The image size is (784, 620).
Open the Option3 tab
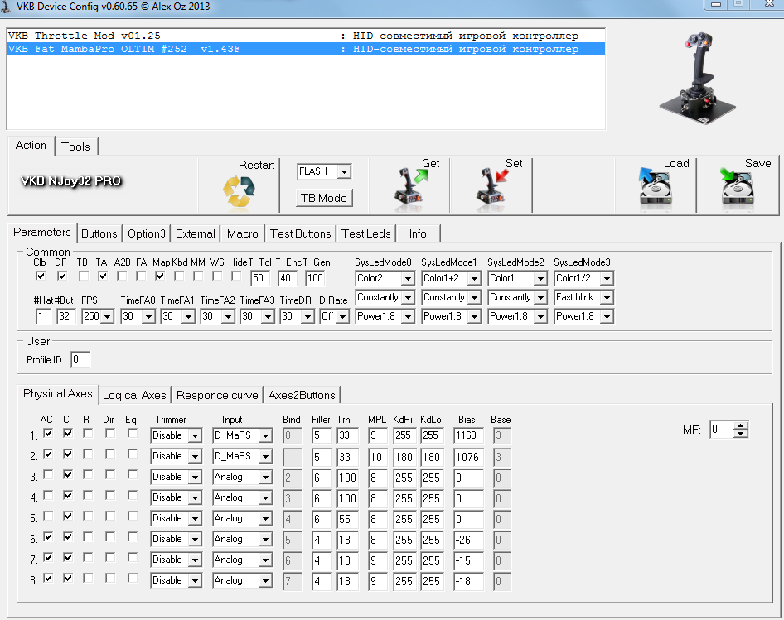pos(147,233)
